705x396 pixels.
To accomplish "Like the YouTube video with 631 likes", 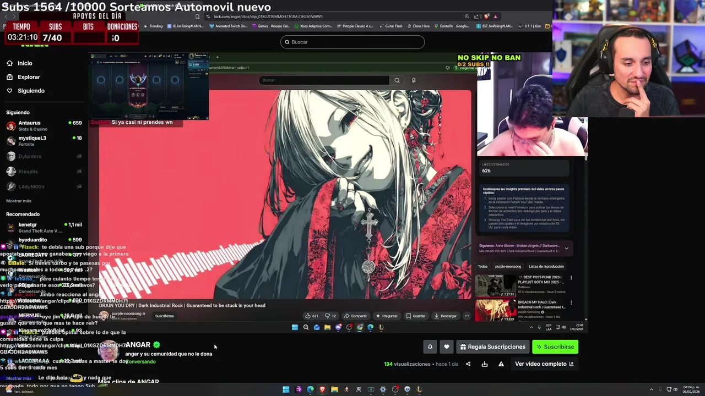I will 312,316.
